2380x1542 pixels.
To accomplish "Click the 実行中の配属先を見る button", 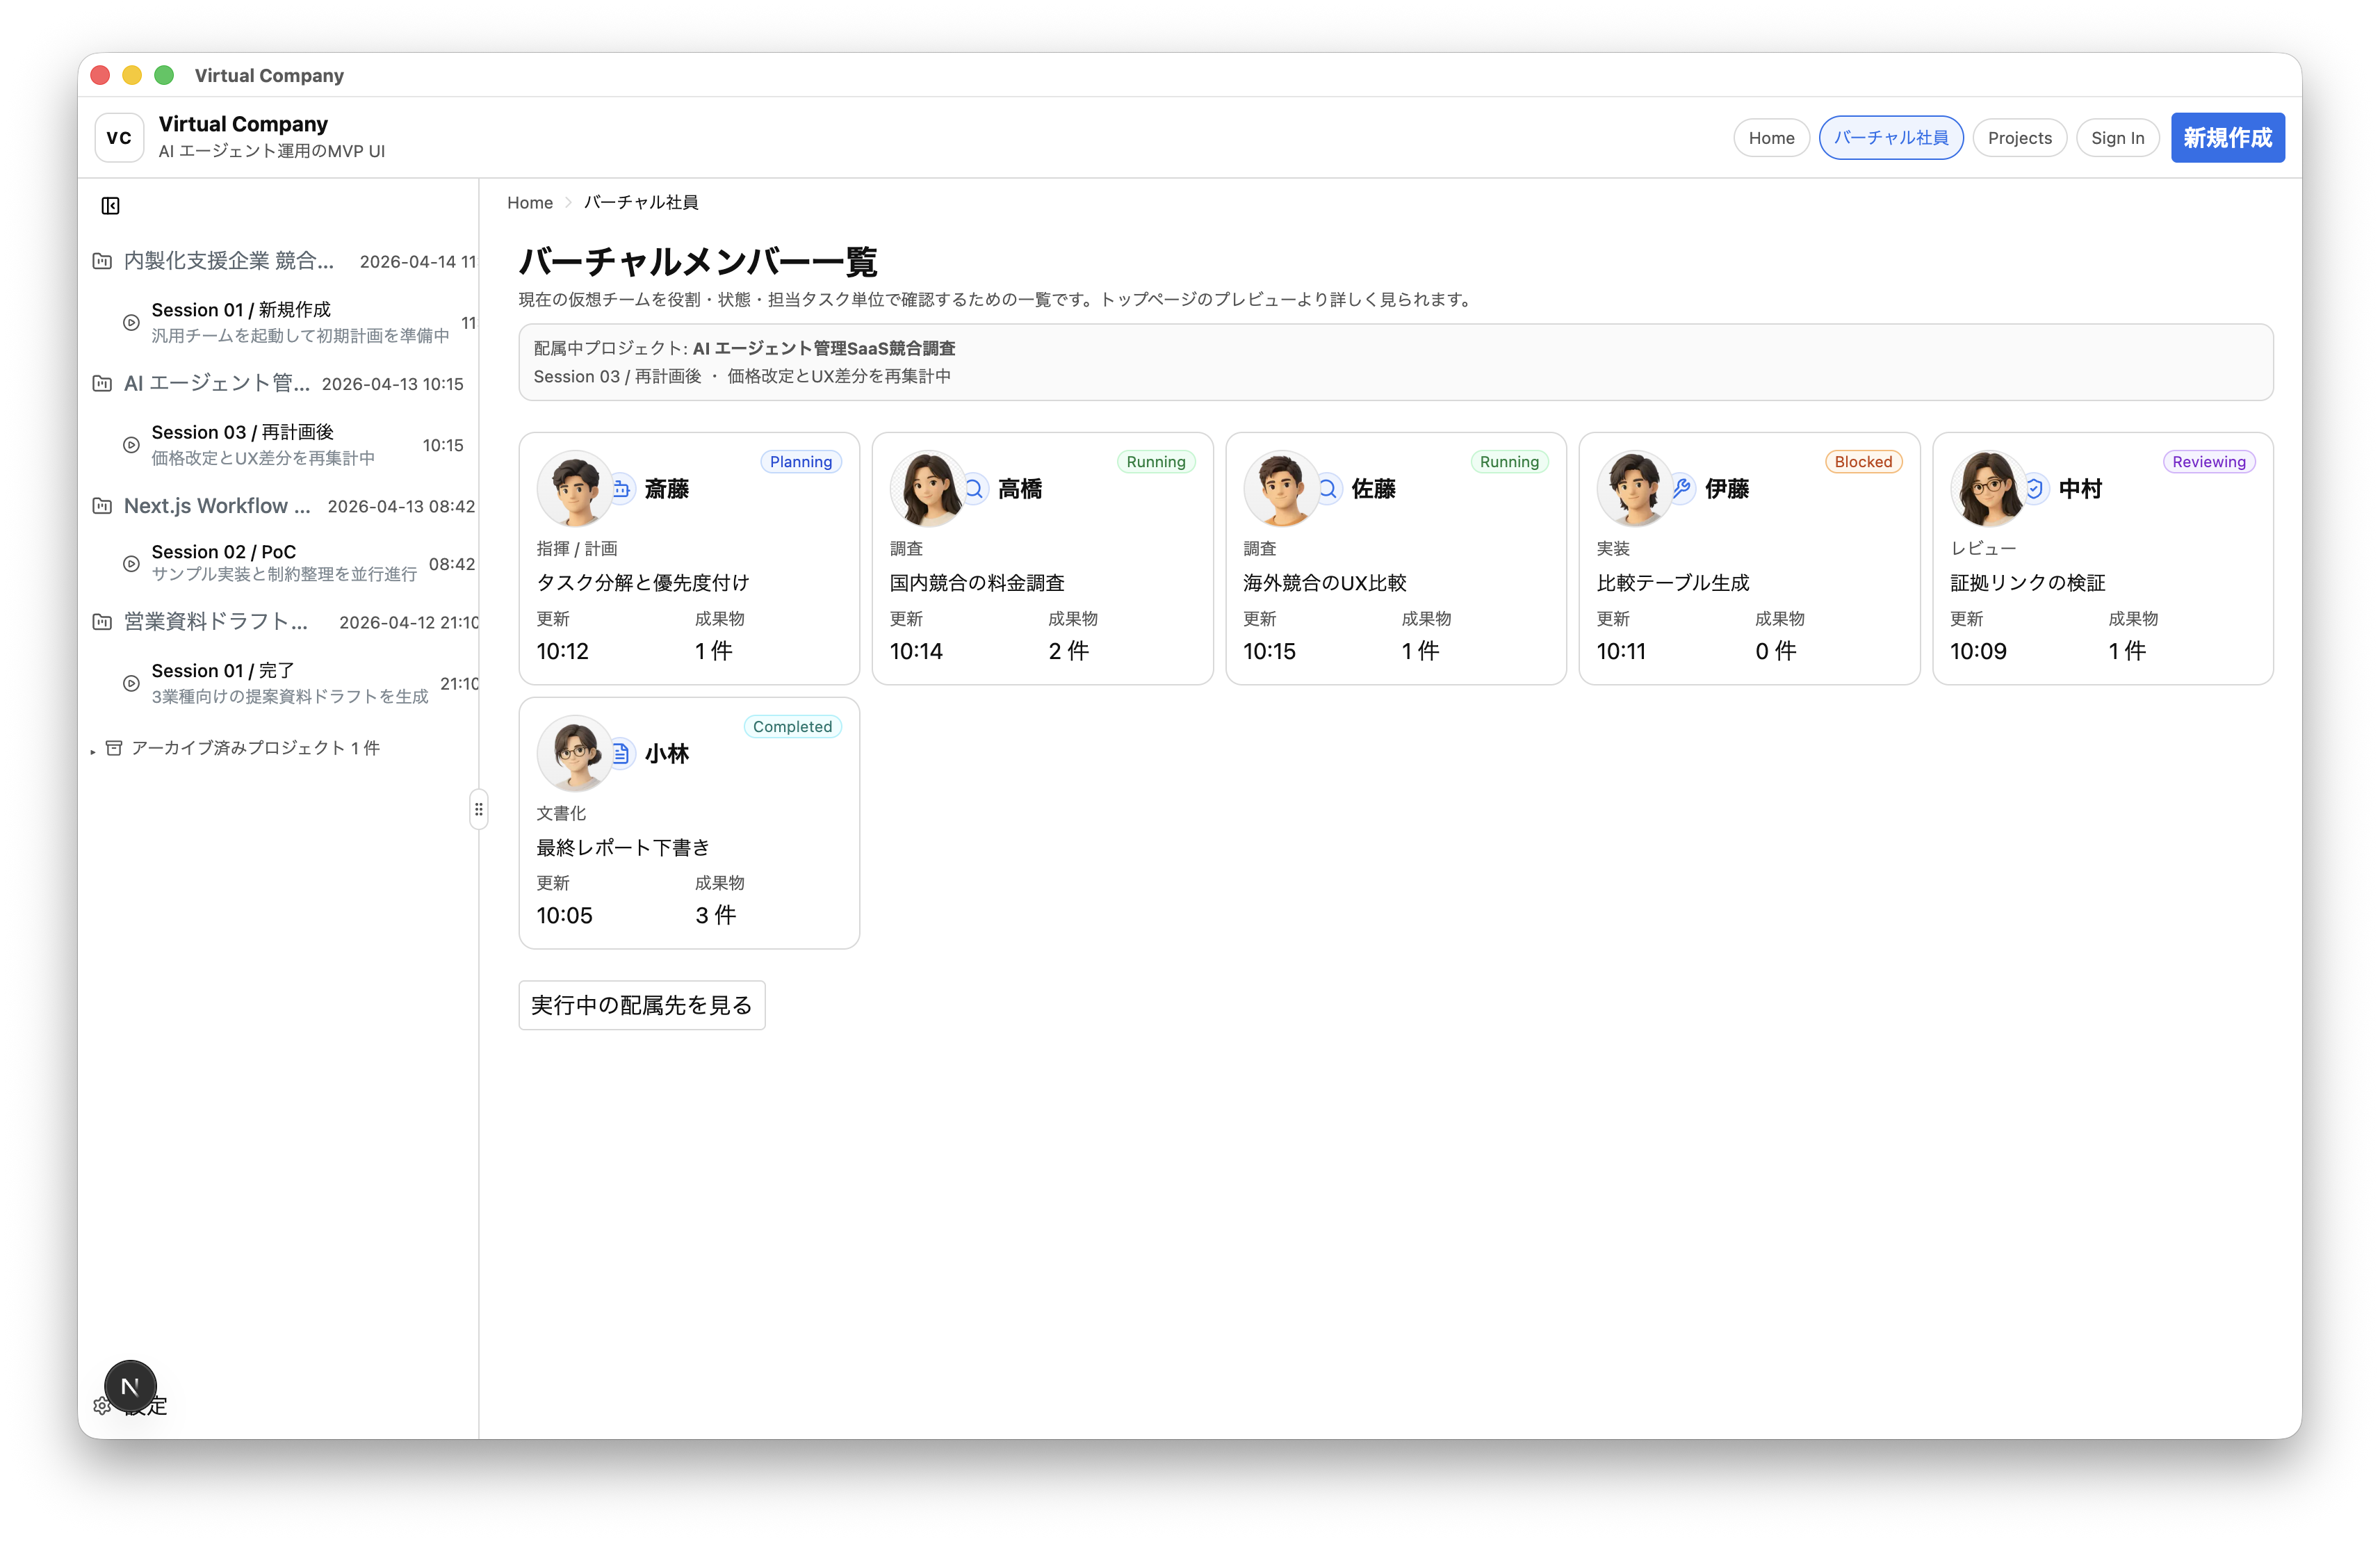I will [x=641, y=1005].
